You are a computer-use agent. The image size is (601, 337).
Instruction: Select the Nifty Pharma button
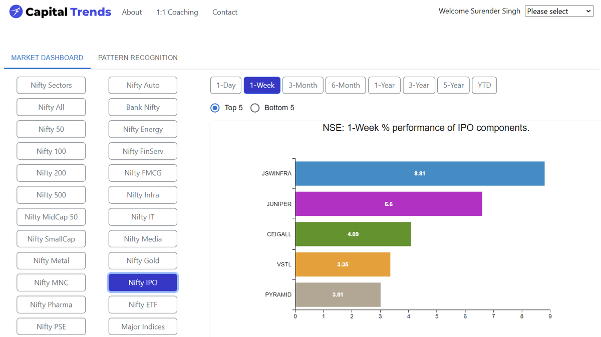(51, 304)
